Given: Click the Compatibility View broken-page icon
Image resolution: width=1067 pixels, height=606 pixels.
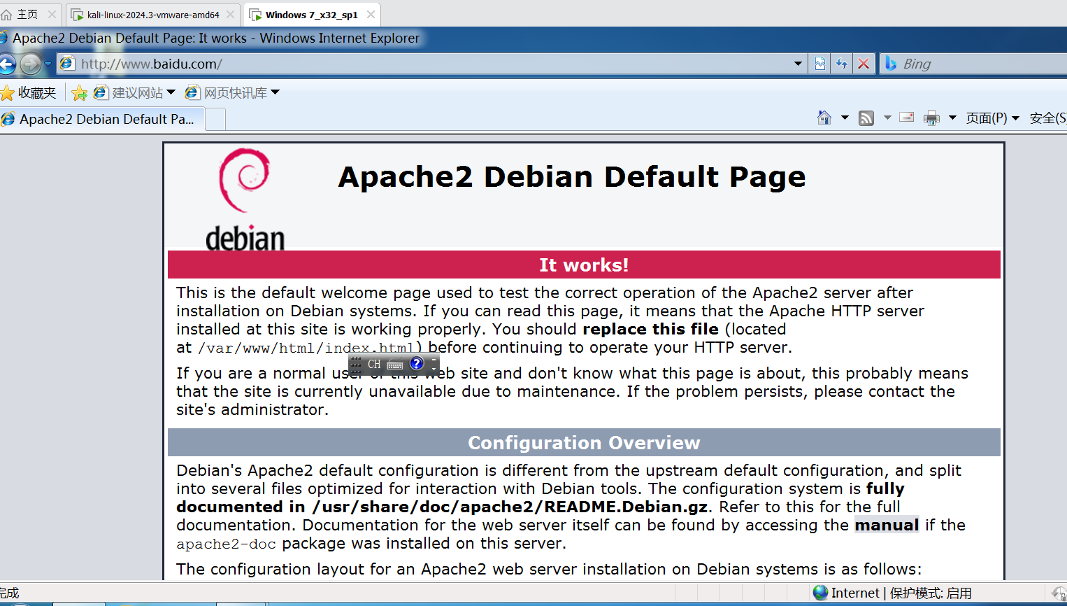Looking at the screenshot, I should 820,64.
